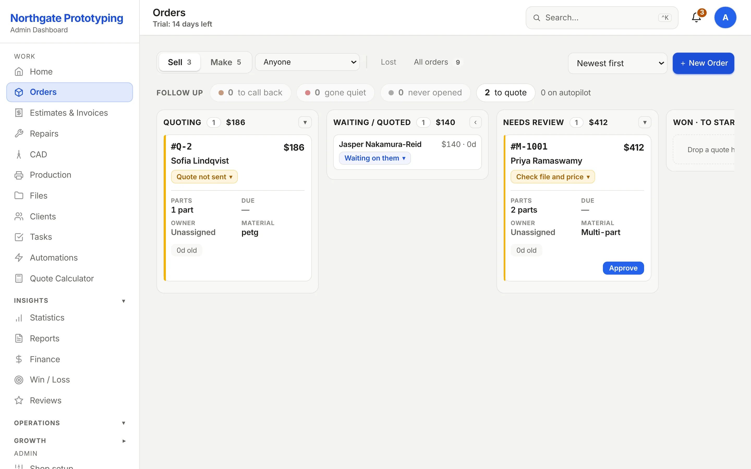Expand the Growth sidebar section
Viewport: 751px width, 469px height.
pos(124,441)
